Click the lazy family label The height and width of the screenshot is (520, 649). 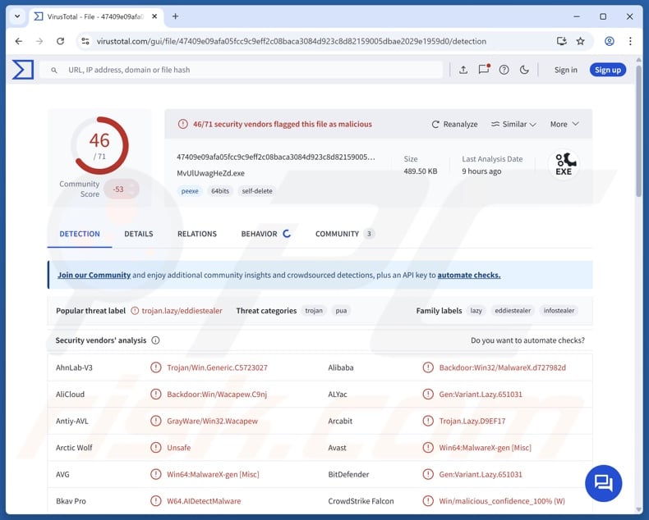pyautogui.click(x=476, y=310)
